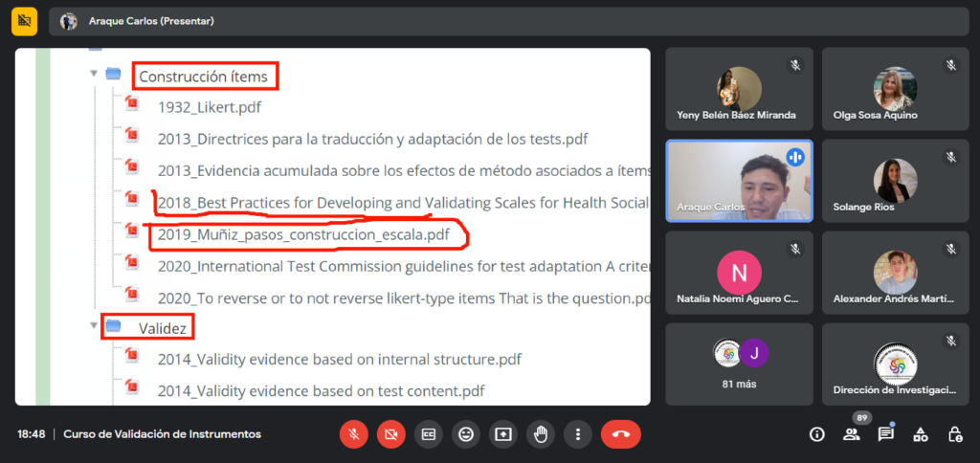Select Solange Rios's video tile
The width and height of the screenshot is (980, 463).
(x=895, y=181)
